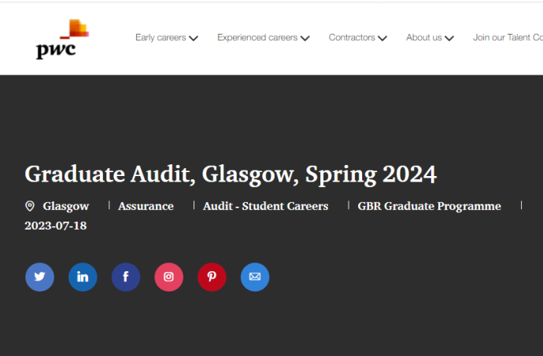543x356 pixels.
Task: Share the job on Facebook
Action: [x=126, y=277]
